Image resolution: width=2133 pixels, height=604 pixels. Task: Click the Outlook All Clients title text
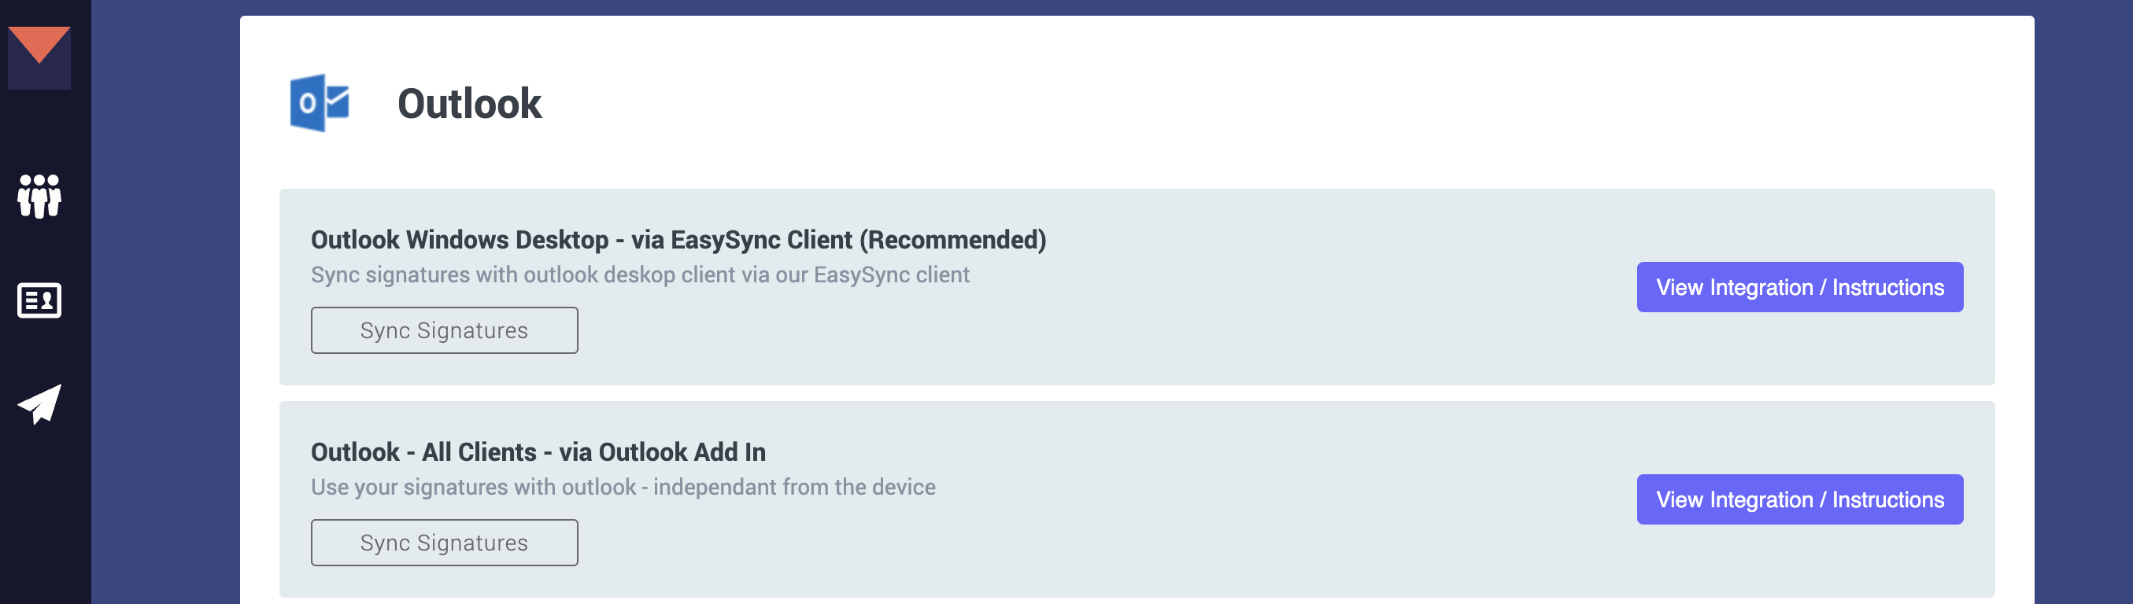538,452
